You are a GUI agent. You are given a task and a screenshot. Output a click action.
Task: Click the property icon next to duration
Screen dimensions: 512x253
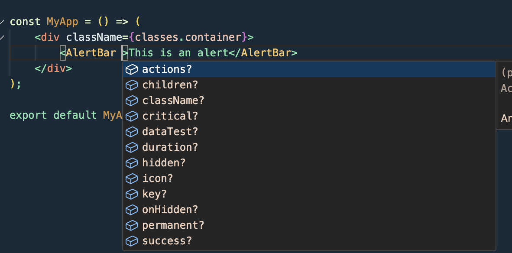[131, 147]
